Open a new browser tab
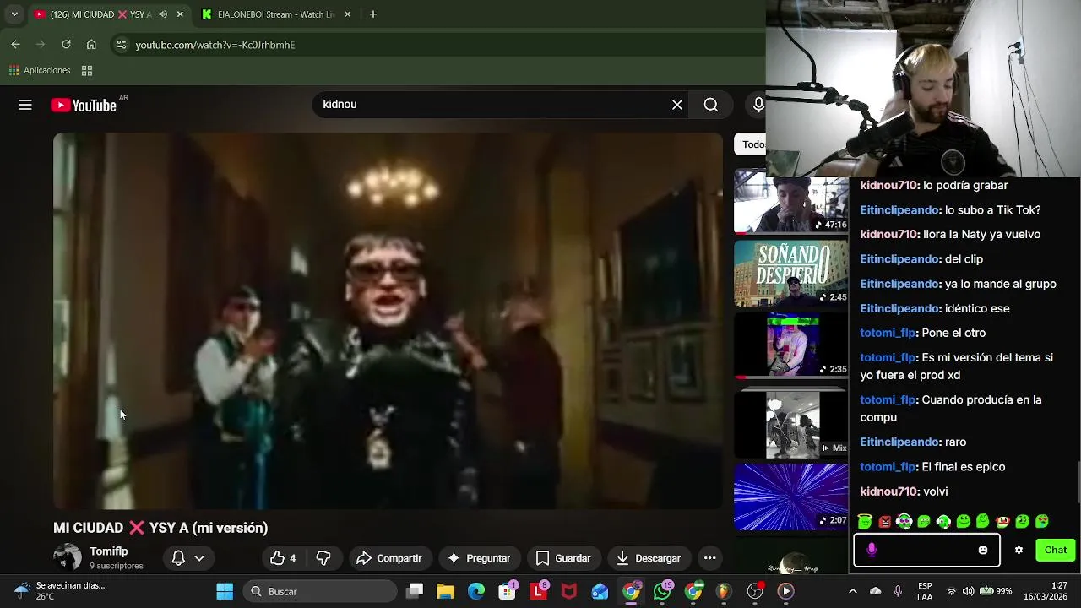Screen dimensions: 1081x608 click(373, 14)
